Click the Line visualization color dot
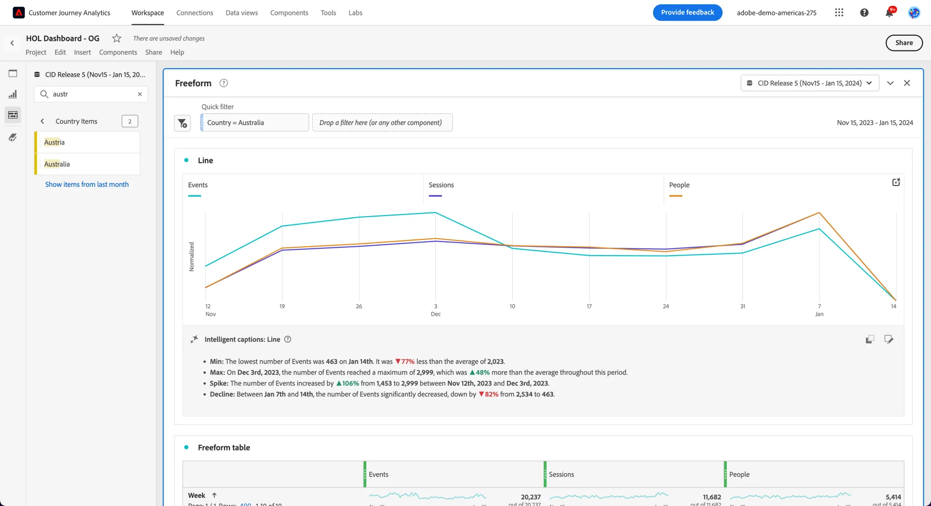Screen dimensions: 931x506 [x=187, y=160]
